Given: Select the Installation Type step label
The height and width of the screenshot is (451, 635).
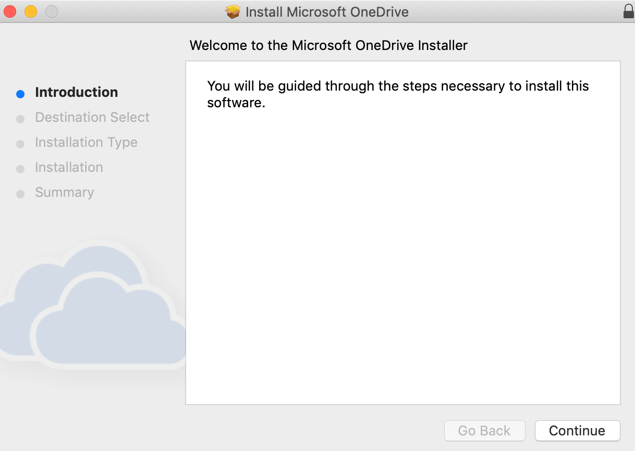Looking at the screenshot, I should click(x=86, y=142).
